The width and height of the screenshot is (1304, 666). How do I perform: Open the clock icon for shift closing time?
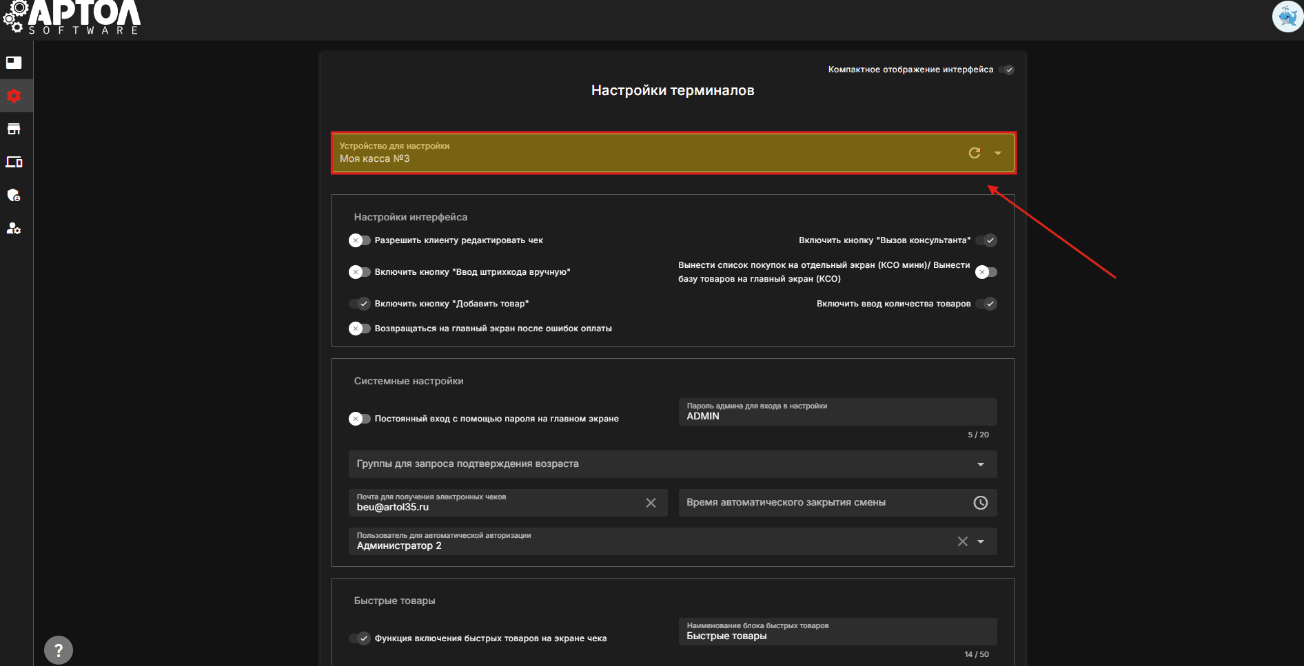[980, 503]
